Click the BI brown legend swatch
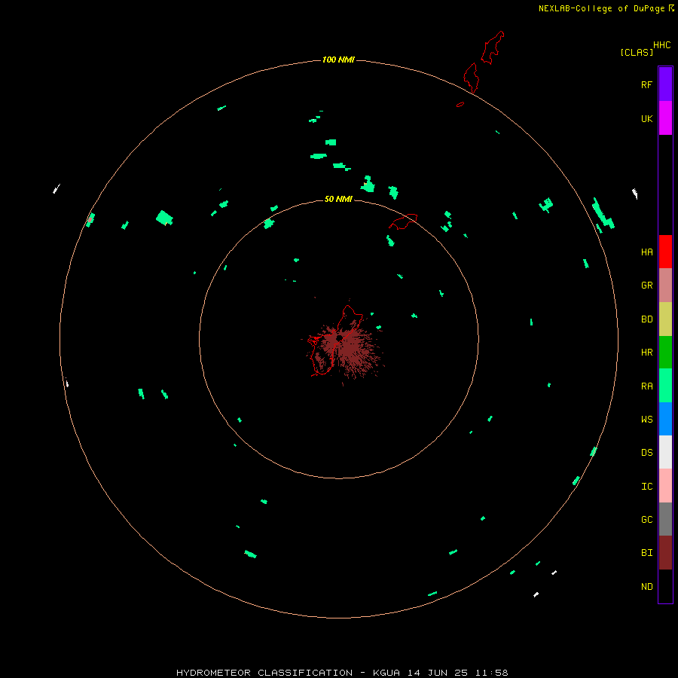This screenshot has width=678, height=678. coord(665,553)
